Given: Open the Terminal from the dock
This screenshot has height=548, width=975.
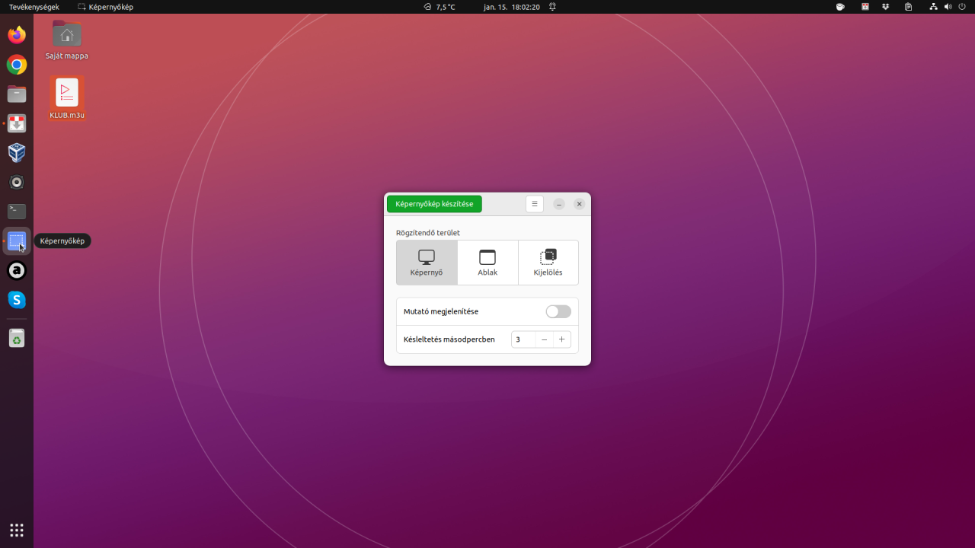Looking at the screenshot, I should [x=17, y=212].
